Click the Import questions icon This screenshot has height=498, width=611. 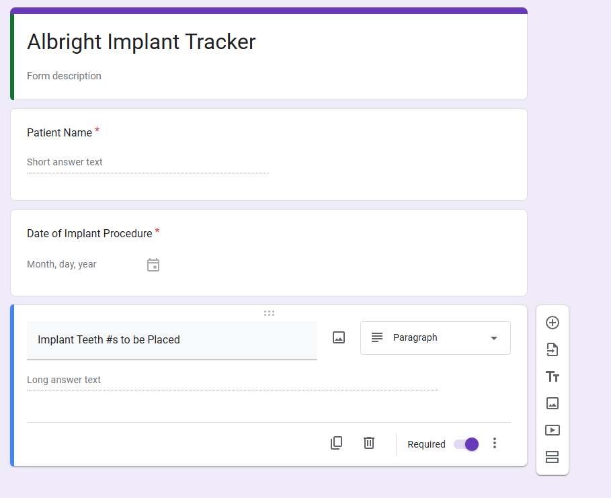tap(552, 349)
